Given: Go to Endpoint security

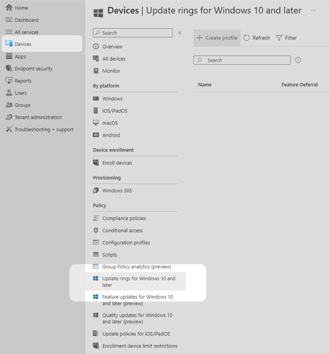Looking at the screenshot, I should tap(33, 69).
